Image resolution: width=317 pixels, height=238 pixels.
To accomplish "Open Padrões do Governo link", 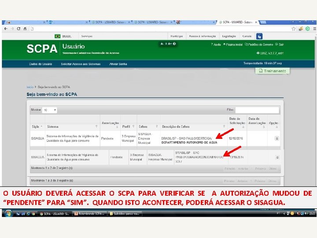I will click(x=259, y=45).
